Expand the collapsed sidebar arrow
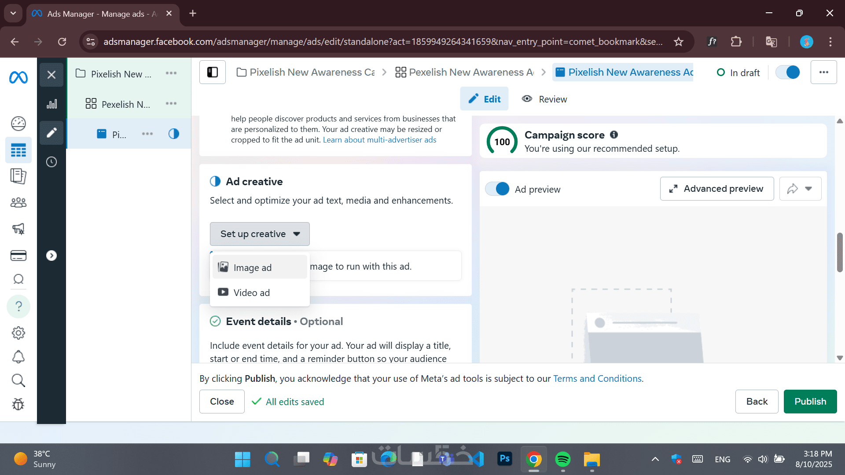This screenshot has width=845, height=475. [x=51, y=256]
